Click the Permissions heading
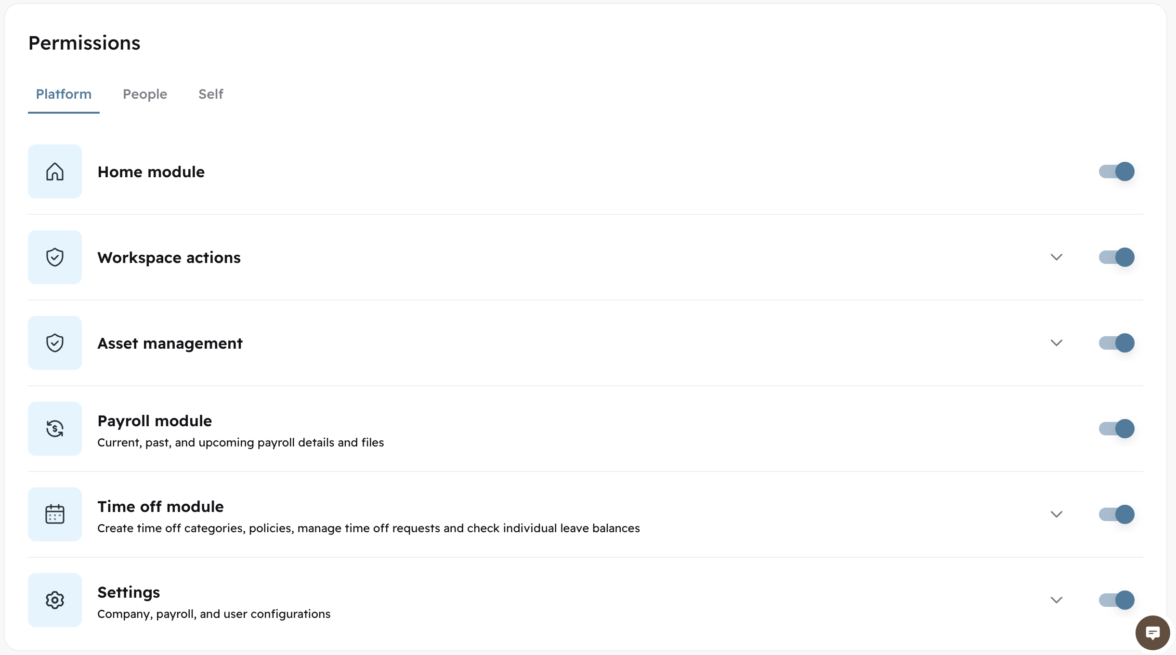 84,42
